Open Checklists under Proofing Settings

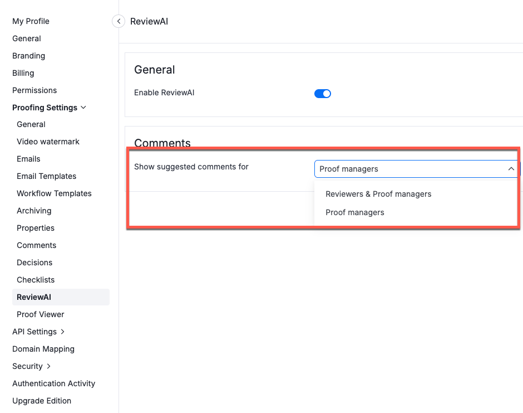pyautogui.click(x=36, y=280)
